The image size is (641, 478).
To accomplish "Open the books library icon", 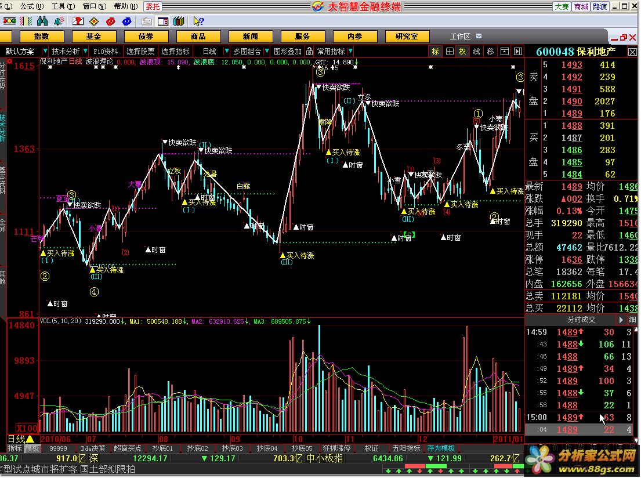I will pyautogui.click(x=179, y=21).
